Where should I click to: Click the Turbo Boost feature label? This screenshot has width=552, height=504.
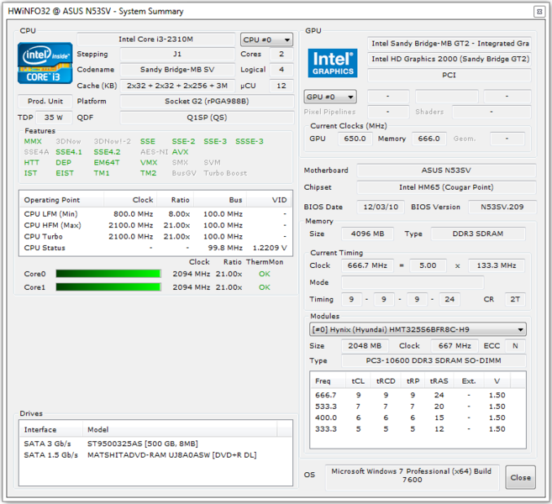pos(225,173)
